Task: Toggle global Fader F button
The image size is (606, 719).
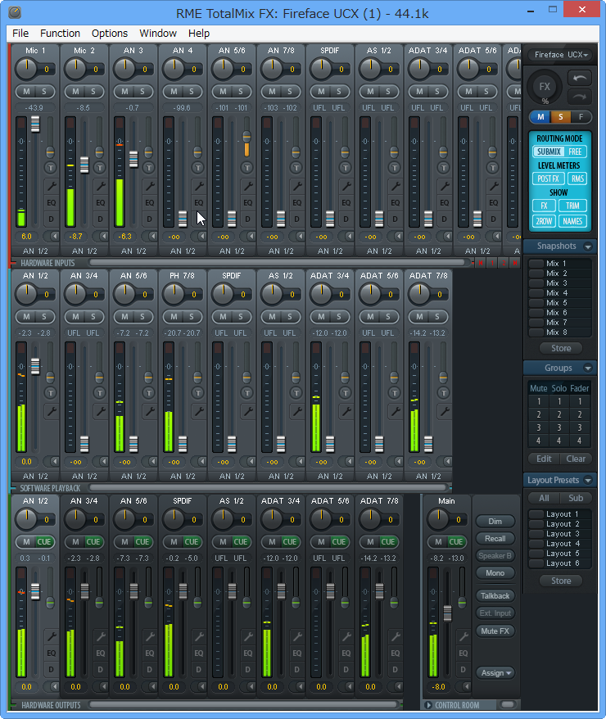Action: 581,117
